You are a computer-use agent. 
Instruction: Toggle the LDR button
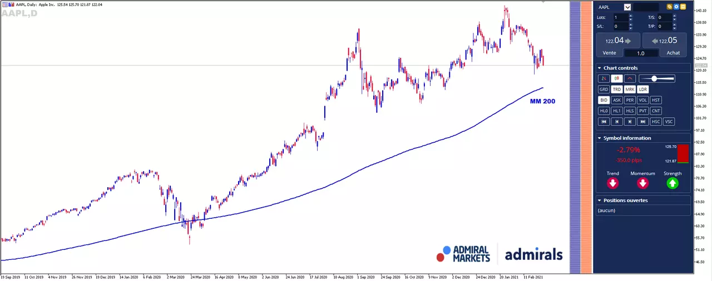tap(643, 89)
